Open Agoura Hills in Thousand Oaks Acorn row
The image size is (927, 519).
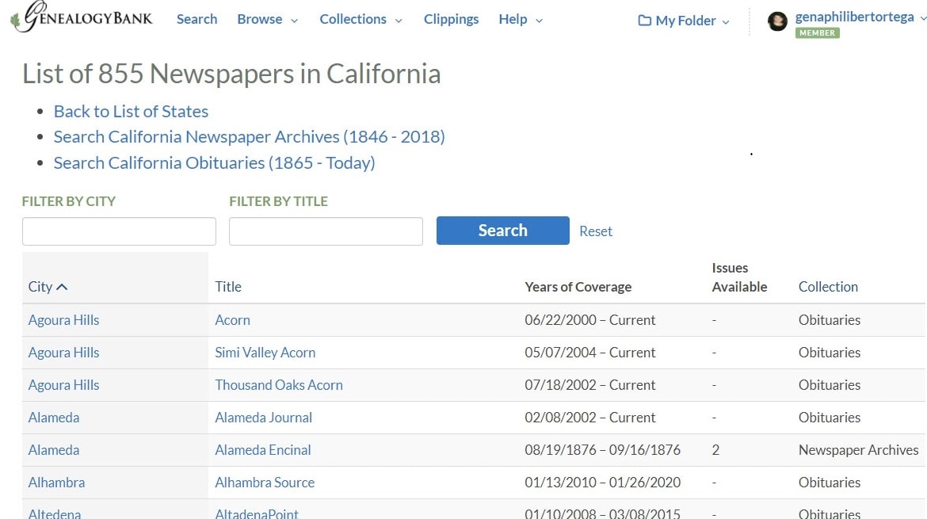click(63, 385)
